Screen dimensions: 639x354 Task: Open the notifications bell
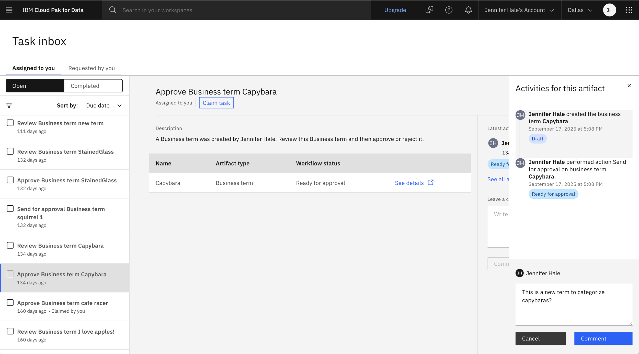click(468, 10)
